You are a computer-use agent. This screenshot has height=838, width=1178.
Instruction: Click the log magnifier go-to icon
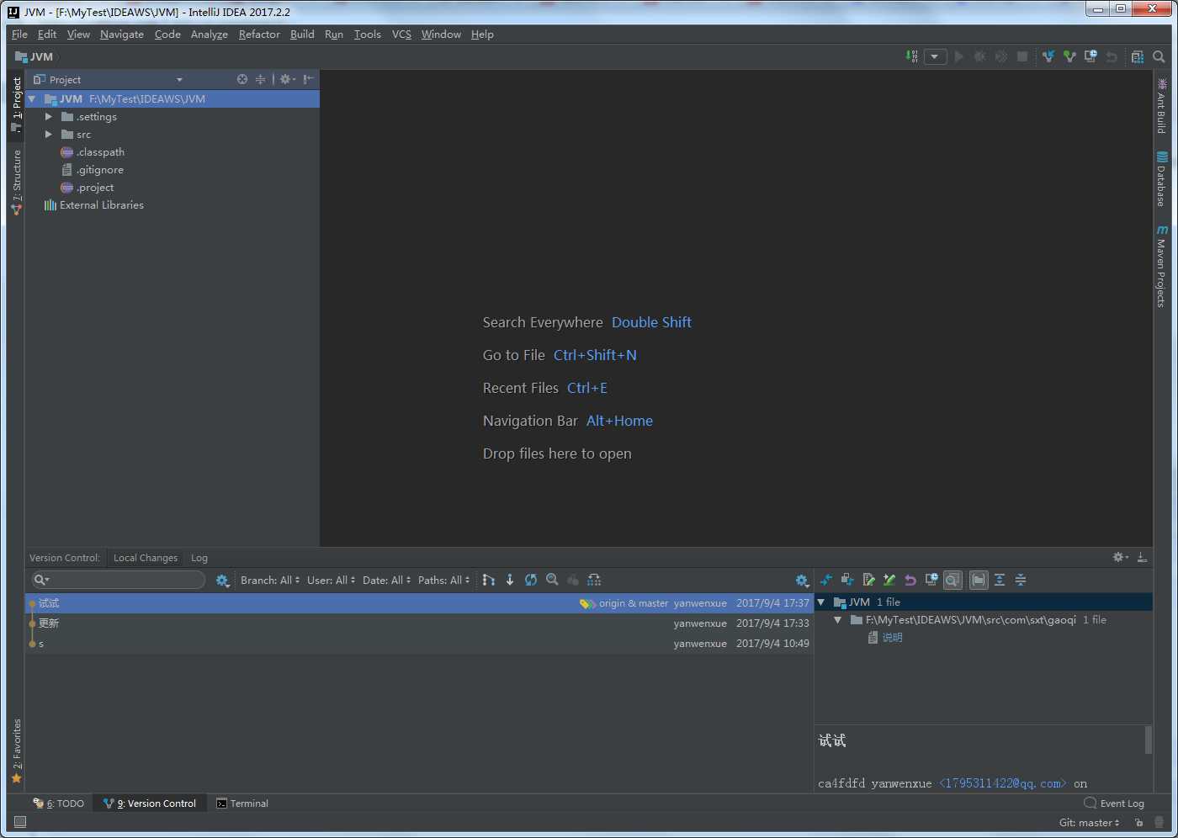(552, 580)
